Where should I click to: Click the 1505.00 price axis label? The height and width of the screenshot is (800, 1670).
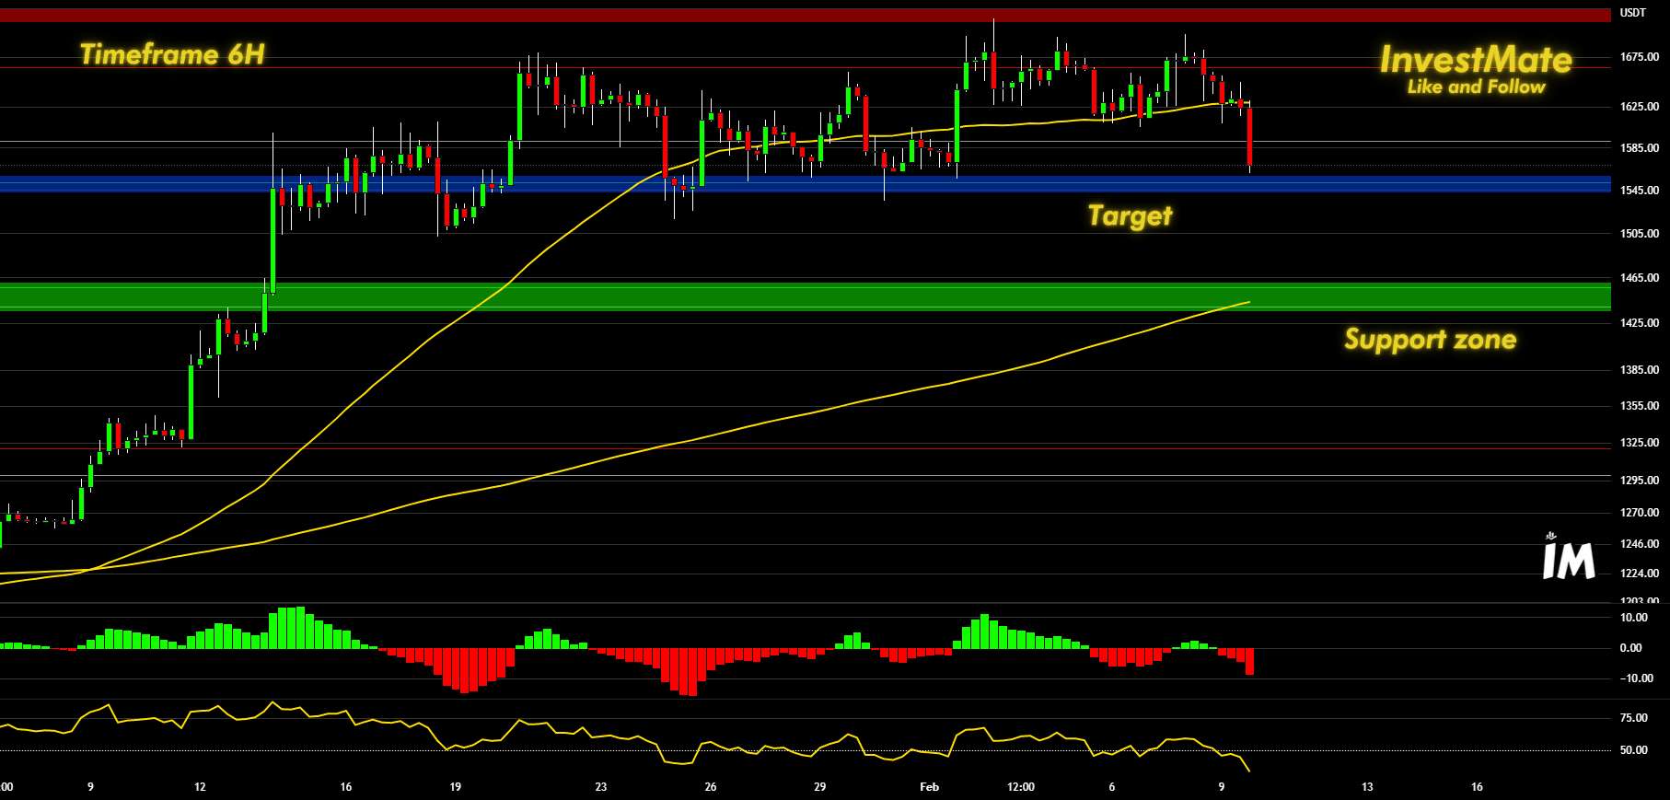[1640, 234]
